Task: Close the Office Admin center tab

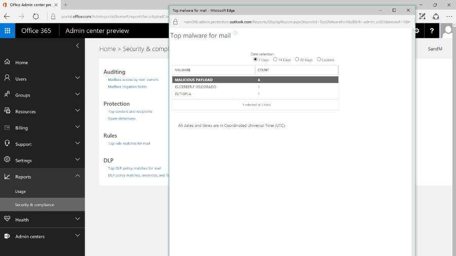Action: pyautogui.click(x=56, y=5)
